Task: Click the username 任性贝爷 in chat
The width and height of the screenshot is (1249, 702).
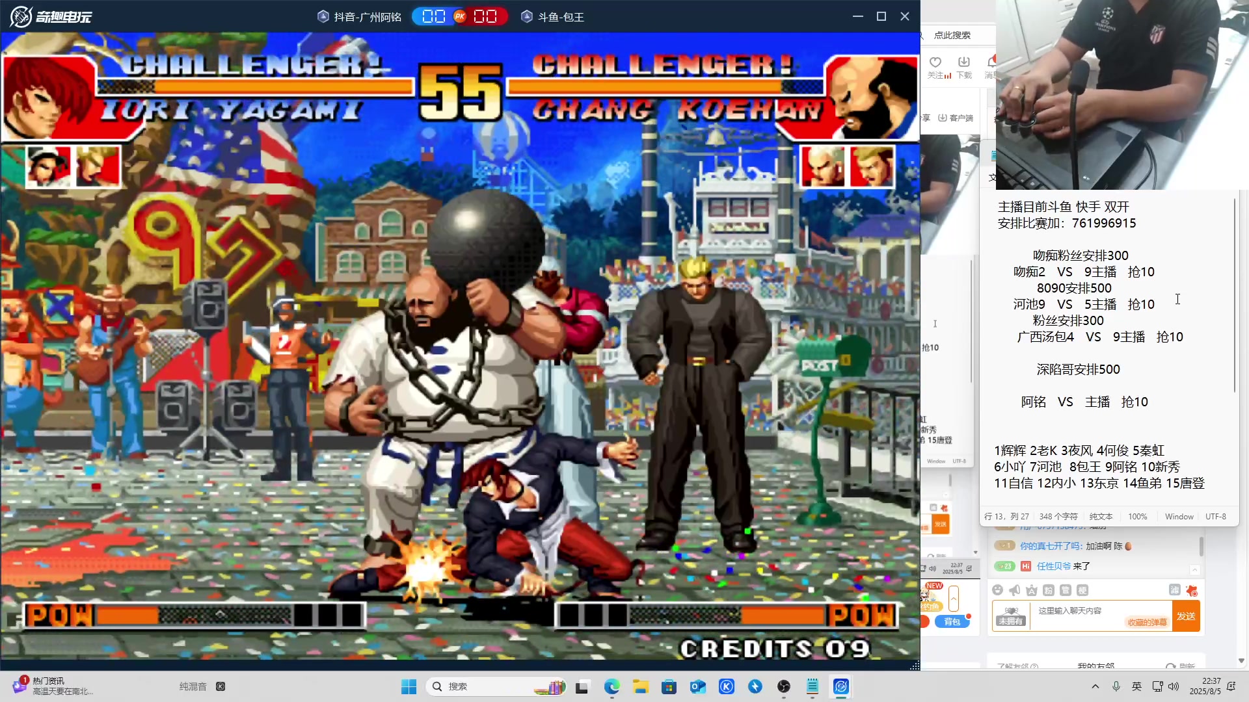Action: pos(1054,566)
